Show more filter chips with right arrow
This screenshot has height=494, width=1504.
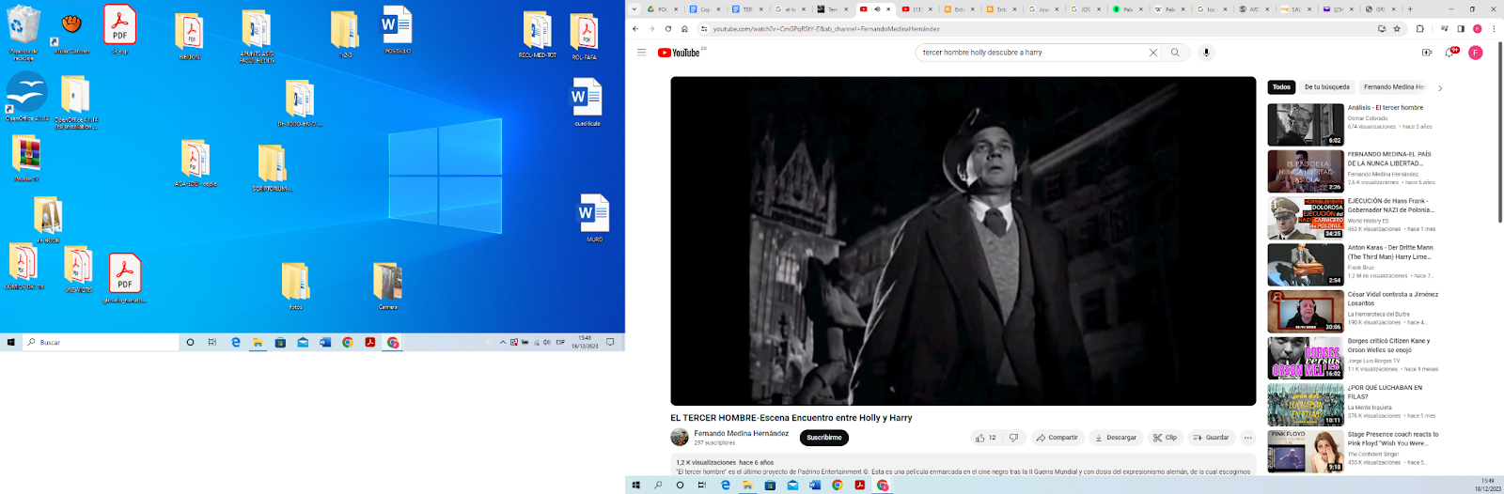coord(1440,87)
